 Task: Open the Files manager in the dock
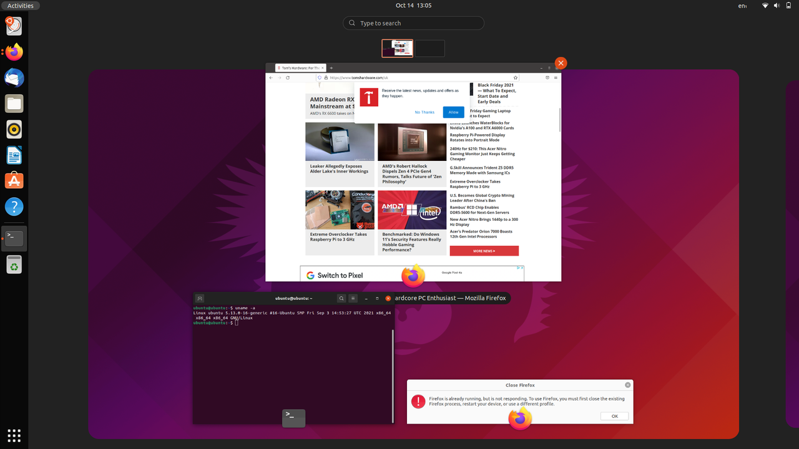14,104
